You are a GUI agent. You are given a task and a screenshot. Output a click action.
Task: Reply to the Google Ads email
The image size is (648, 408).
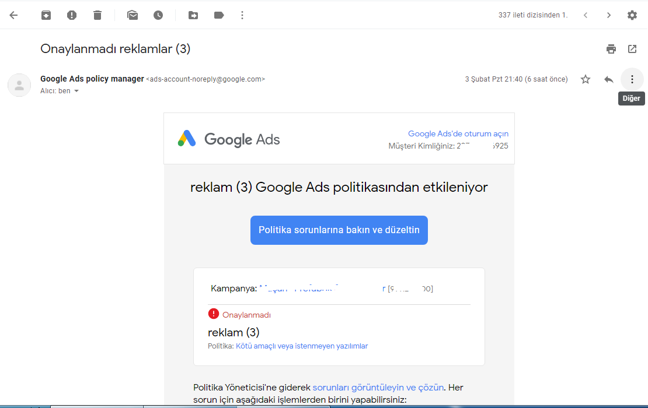click(x=608, y=79)
